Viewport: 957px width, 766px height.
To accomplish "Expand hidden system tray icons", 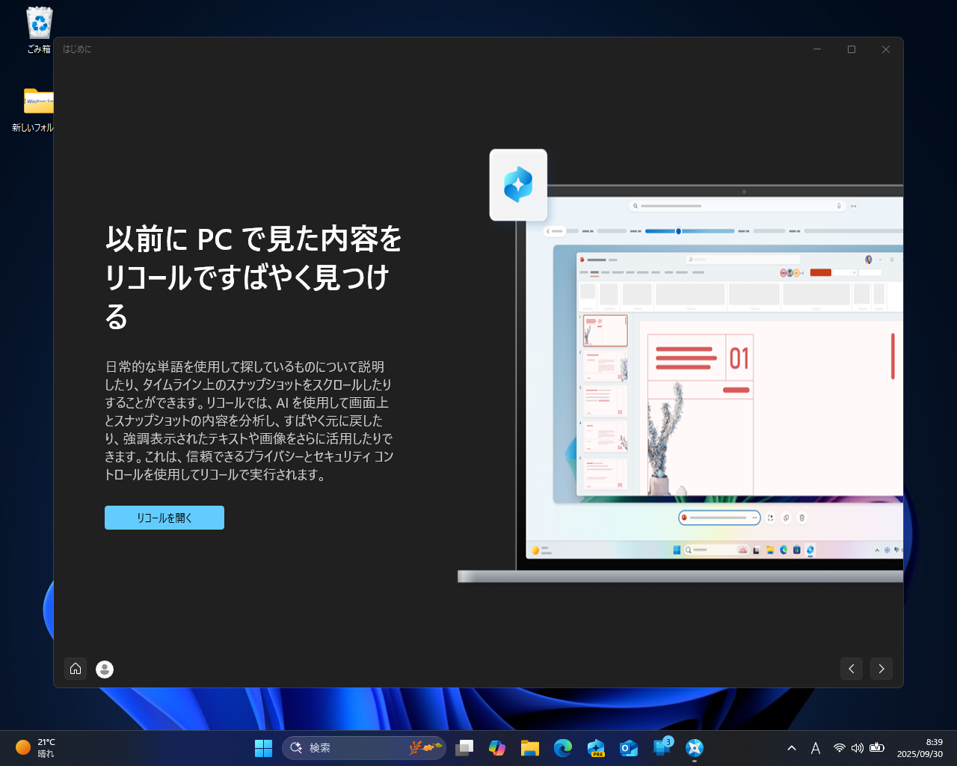I will click(791, 748).
